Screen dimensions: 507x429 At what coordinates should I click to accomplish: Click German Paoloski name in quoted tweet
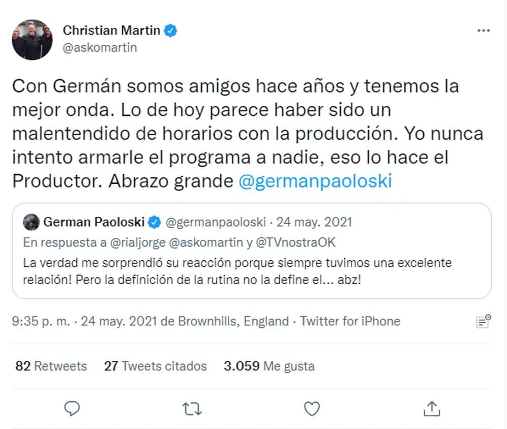click(94, 222)
